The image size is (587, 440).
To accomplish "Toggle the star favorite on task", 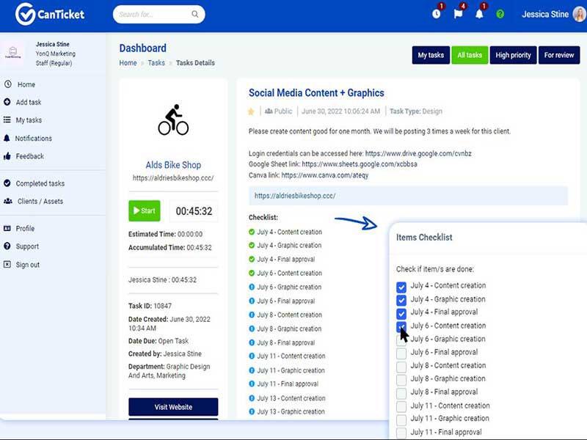I will point(251,111).
